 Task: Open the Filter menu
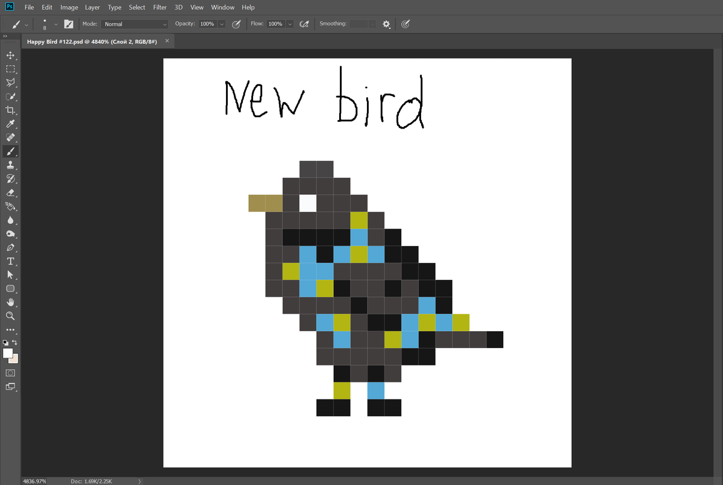tap(160, 7)
